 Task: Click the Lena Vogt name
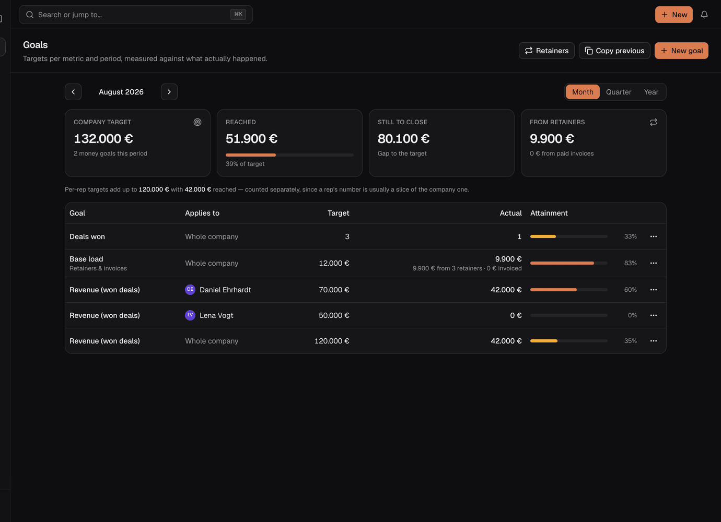[x=216, y=315]
